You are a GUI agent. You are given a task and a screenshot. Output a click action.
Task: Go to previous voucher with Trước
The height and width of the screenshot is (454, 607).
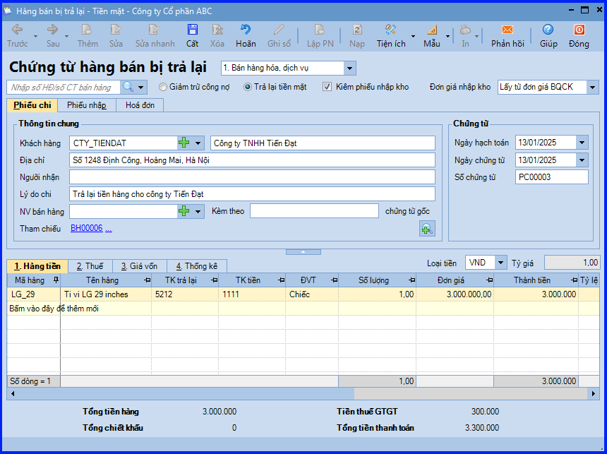(18, 35)
